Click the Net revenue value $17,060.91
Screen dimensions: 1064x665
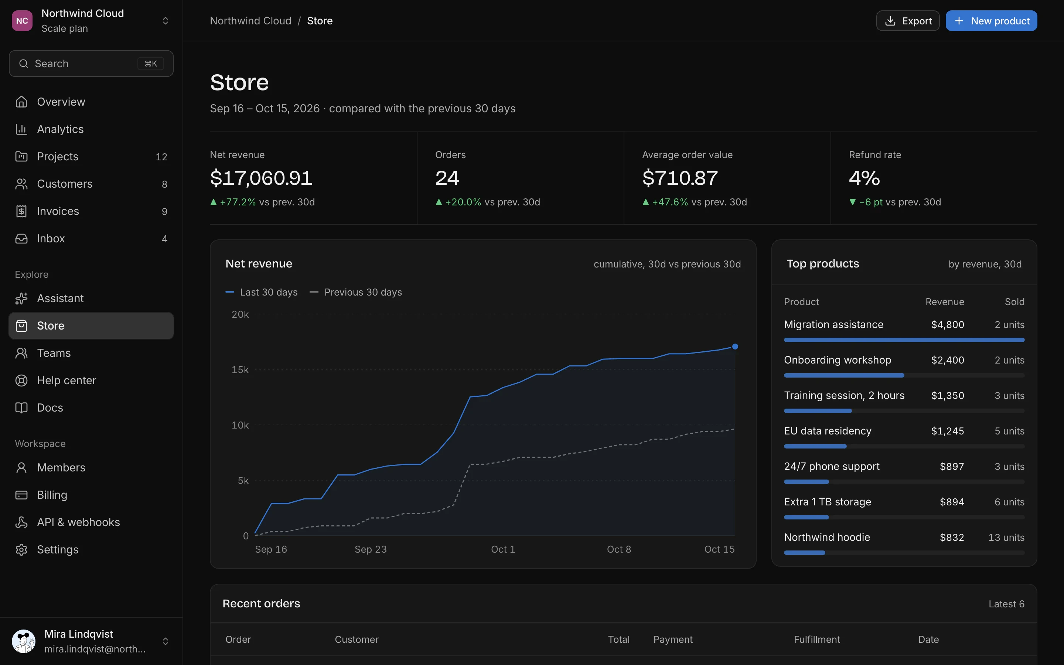(261, 178)
